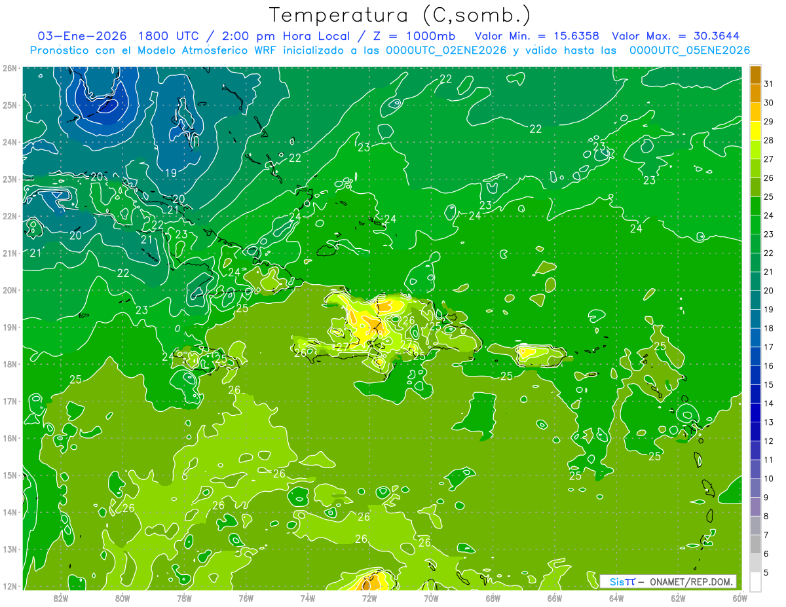Click the "0000UTC_02ENE2026" initialization timestamp
786x607 pixels.
[446, 50]
